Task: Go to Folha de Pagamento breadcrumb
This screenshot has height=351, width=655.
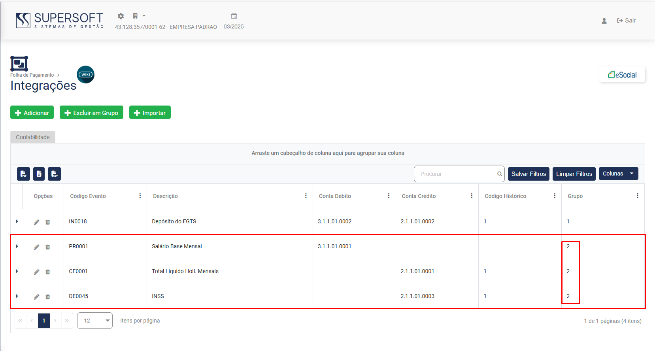Action: pos(32,75)
